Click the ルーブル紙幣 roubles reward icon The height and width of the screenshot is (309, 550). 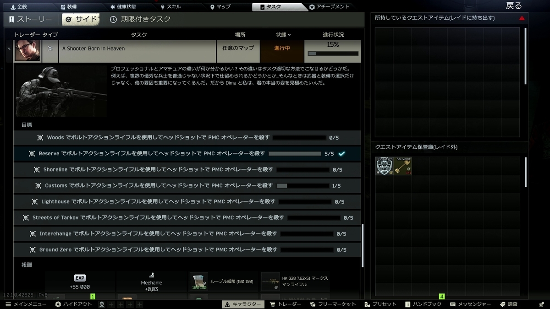pyautogui.click(x=198, y=282)
